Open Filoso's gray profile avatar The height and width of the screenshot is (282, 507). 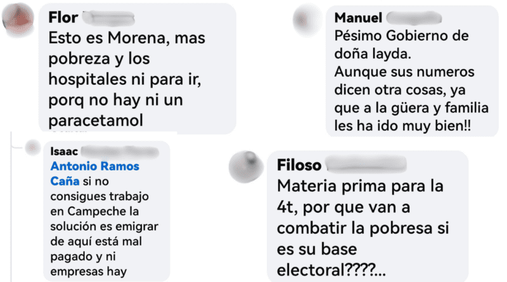click(247, 167)
